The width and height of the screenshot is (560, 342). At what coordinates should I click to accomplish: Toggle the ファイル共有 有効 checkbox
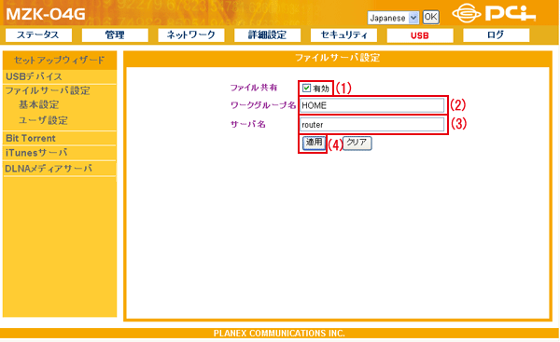306,88
